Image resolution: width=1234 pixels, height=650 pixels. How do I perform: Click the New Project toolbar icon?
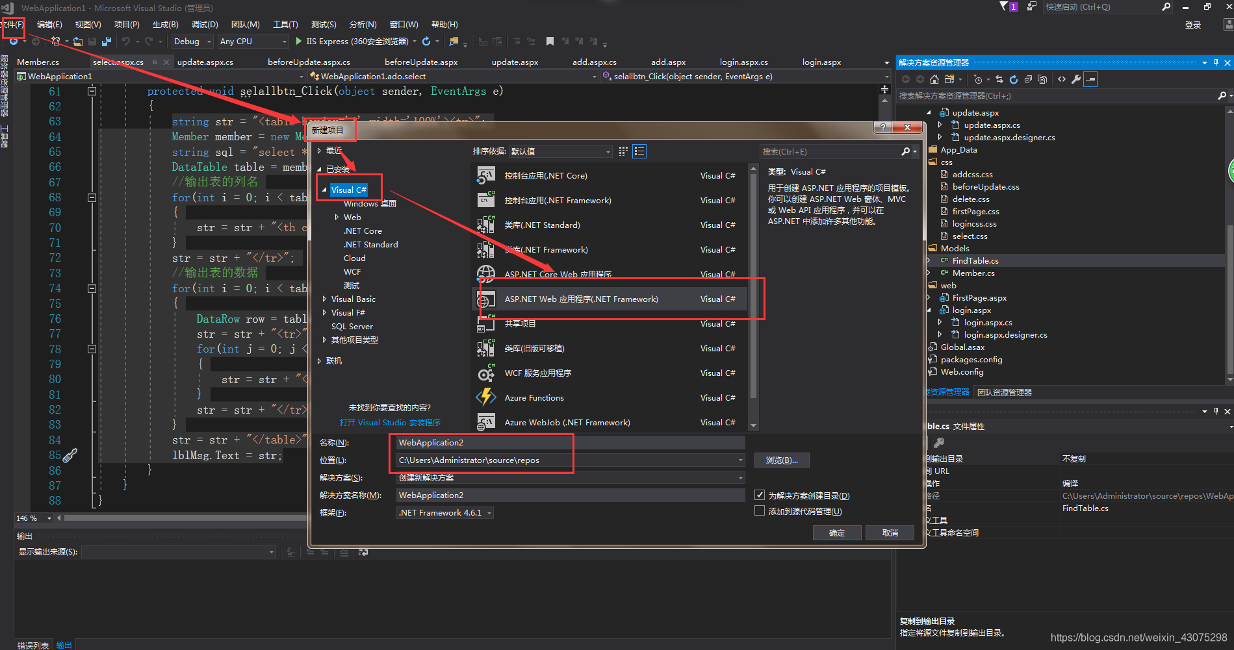click(x=56, y=41)
